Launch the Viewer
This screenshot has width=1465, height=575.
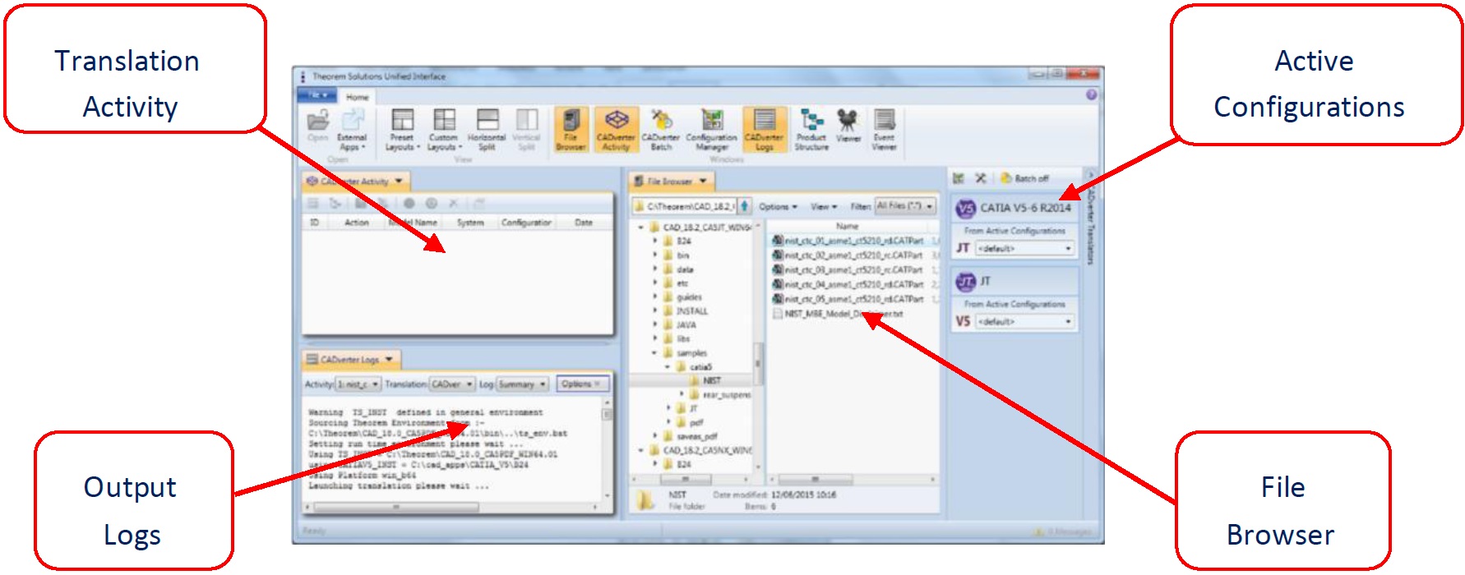pos(848,127)
